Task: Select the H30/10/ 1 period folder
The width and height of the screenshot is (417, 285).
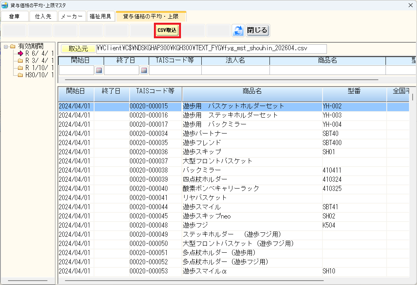Action: tap(39, 75)
